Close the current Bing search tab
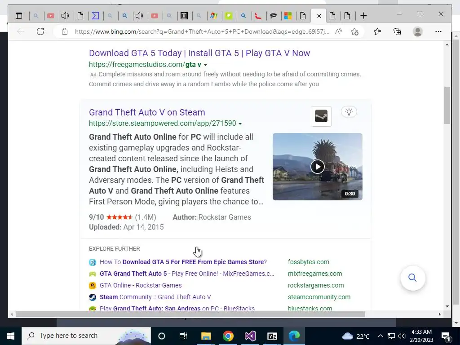Image resolution: width=460 pixels, height=345 pixels. coord(319,16)
